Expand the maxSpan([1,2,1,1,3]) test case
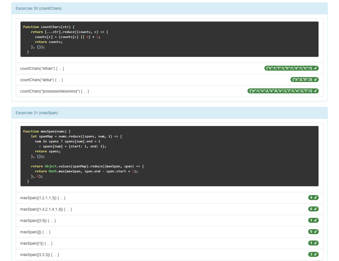 coord(43,198)
